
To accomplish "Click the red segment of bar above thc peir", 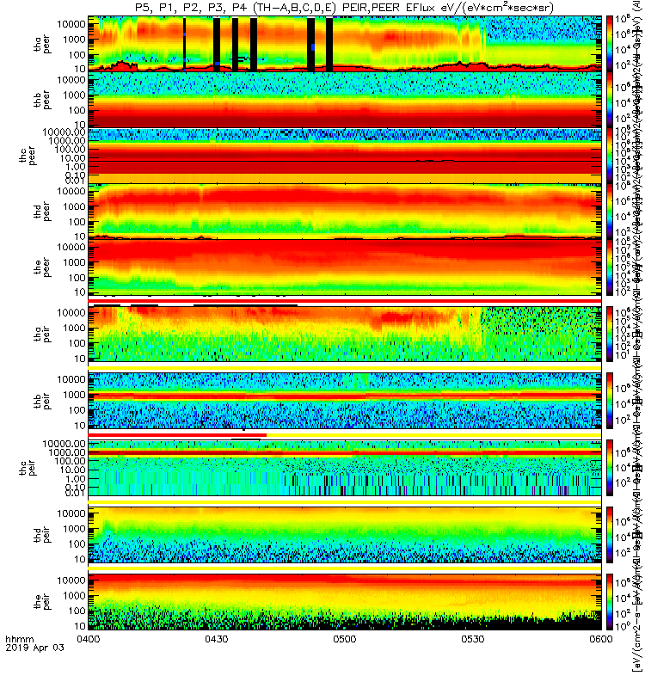I will pos(177,435).
